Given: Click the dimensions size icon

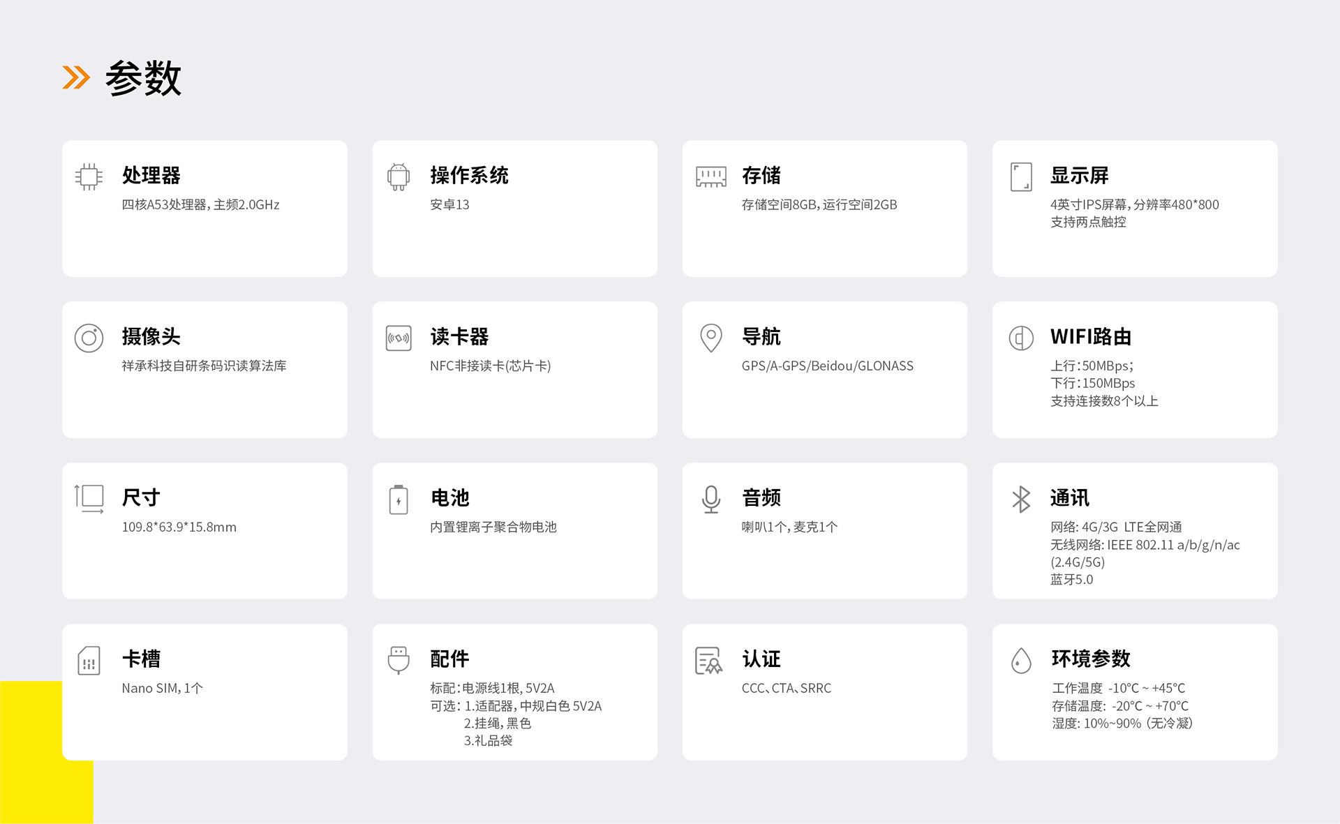Looking at the screenshot, I should (x=89, y=499).
